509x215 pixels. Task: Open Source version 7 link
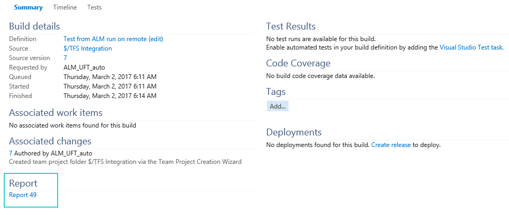(66, 58)
